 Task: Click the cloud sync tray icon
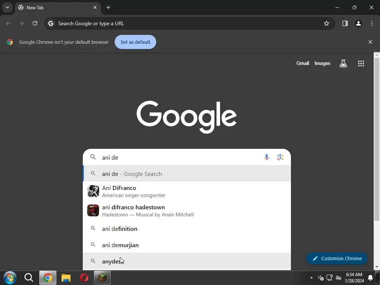(x=338, y=278)
